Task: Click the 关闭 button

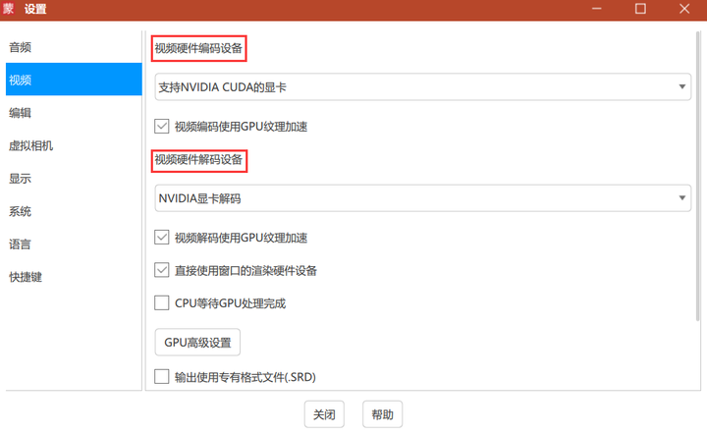Action: [x=324, y=414]
